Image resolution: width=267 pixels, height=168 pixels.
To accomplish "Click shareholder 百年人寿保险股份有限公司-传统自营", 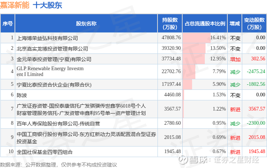I will pos(58,124).
